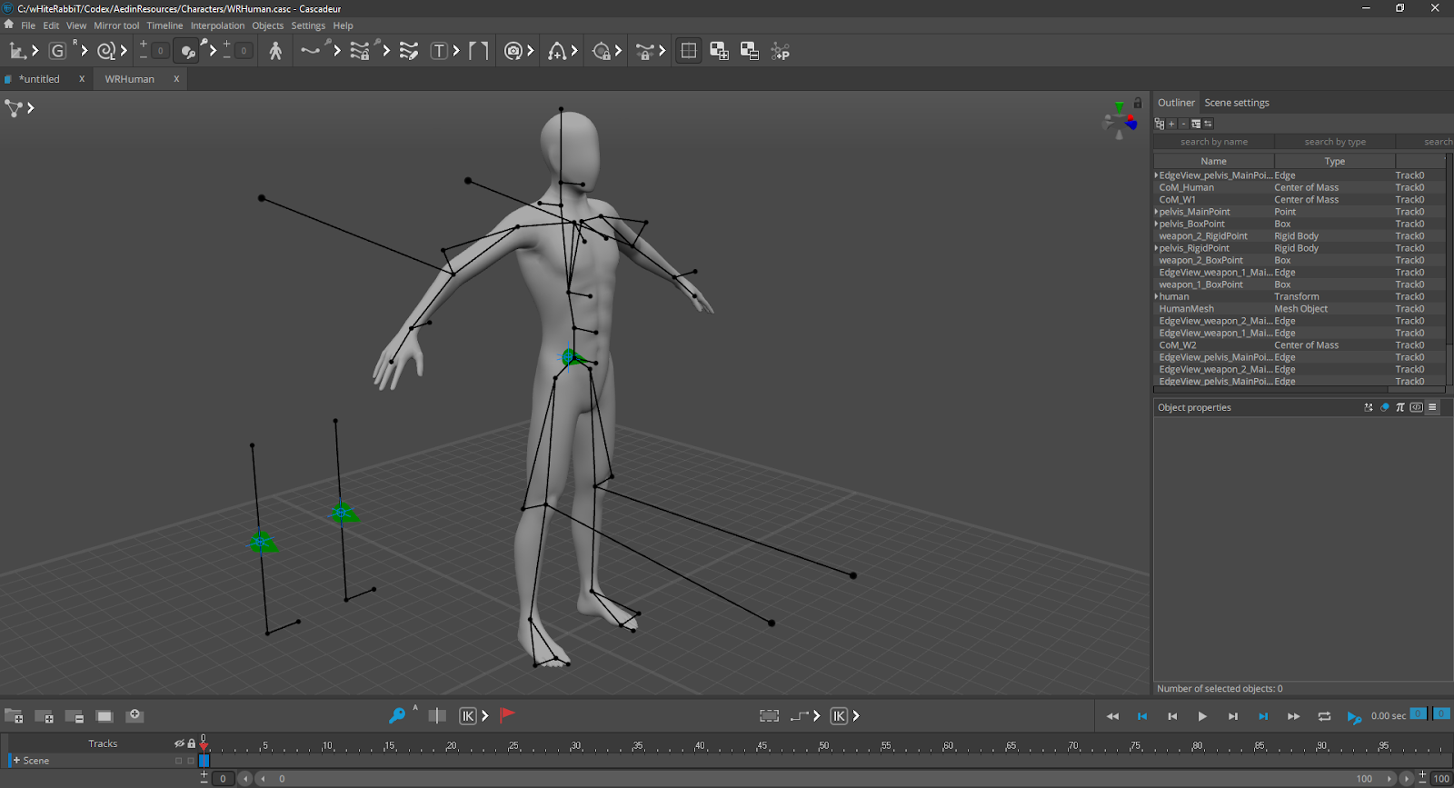
Task: Toggle the viewport lock icon near axis gizmo
Action: coord(1138,104)
